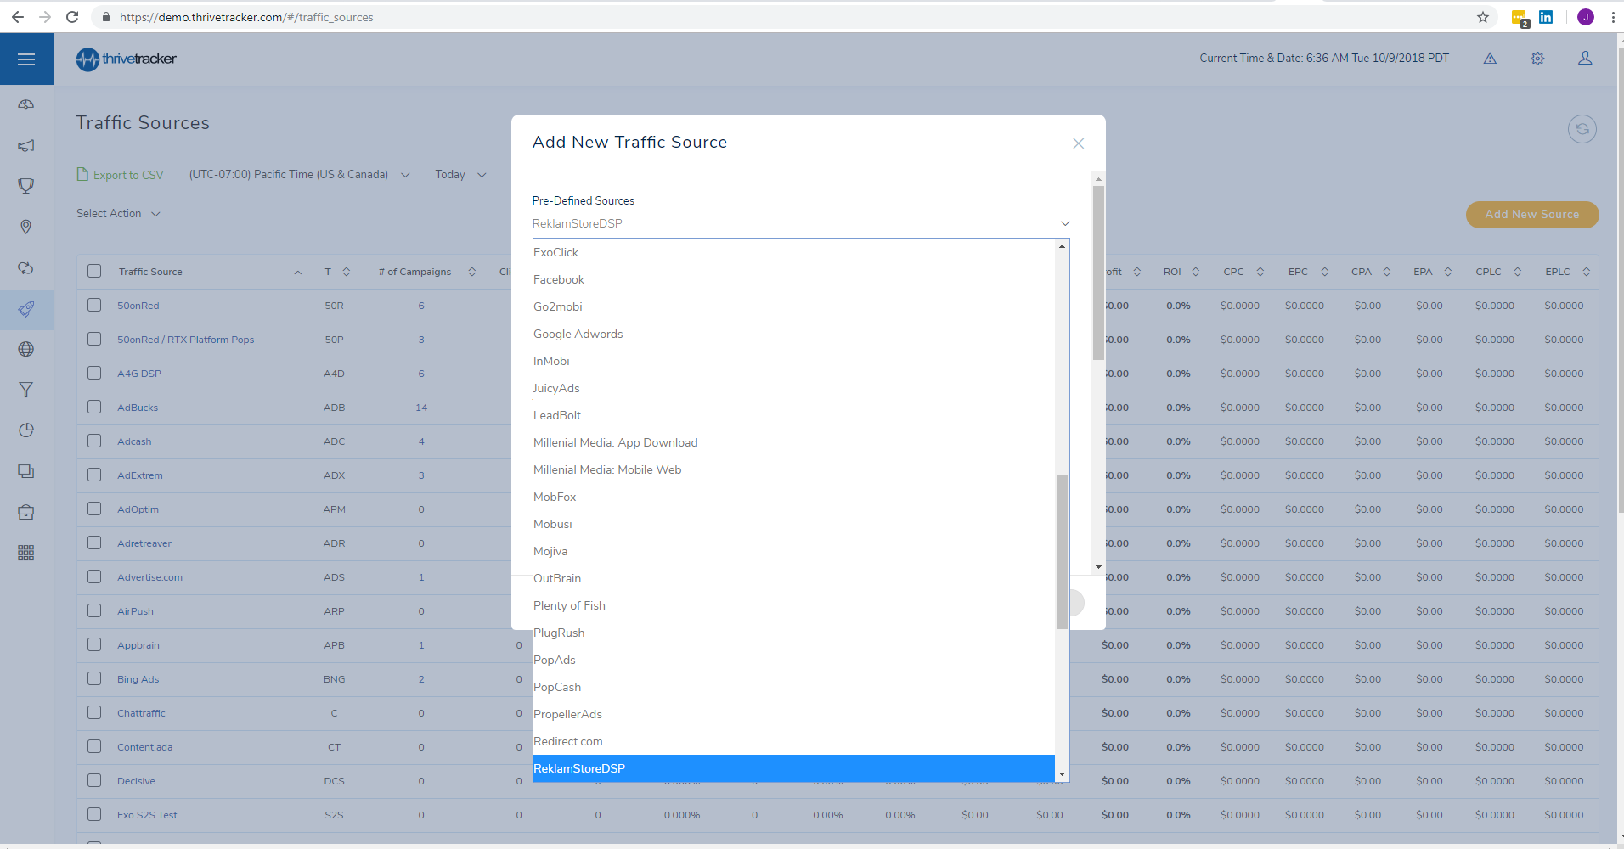Screen dimensions: 1624x849
Task: Click the dialog scrollbar down arrow
Action: 1098,567
